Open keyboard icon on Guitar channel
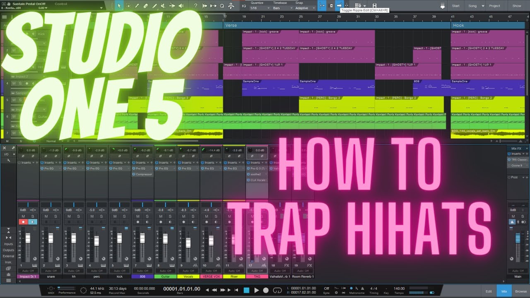Image resolution: width=530 pixels, height=298 pixels. point(172,265)
